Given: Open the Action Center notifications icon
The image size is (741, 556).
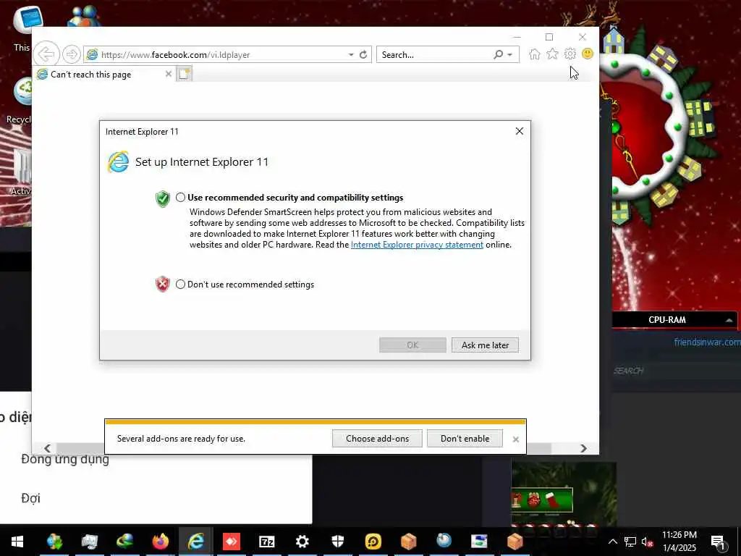Looking at the screenshot, I should pyautogui.click(x=718, y=542).
